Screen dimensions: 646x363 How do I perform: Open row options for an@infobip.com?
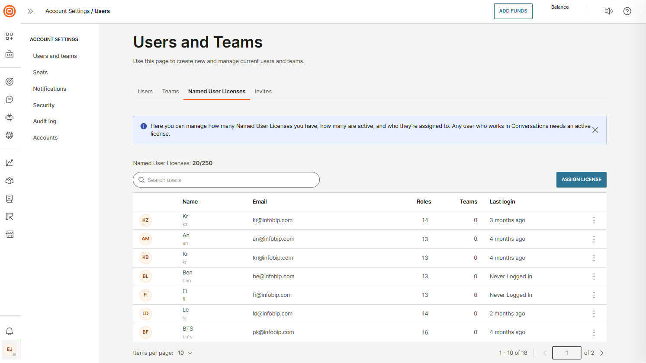[594, 239]
